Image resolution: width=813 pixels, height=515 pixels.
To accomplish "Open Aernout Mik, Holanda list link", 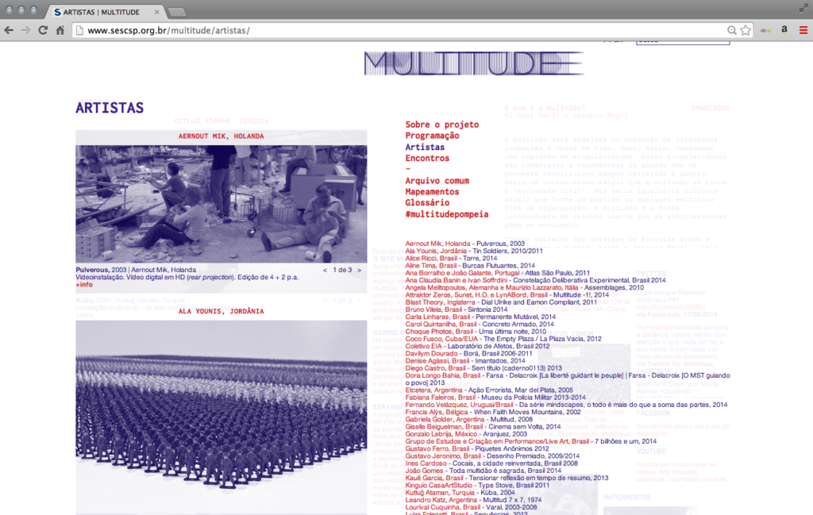I will [x=437, y=244].
